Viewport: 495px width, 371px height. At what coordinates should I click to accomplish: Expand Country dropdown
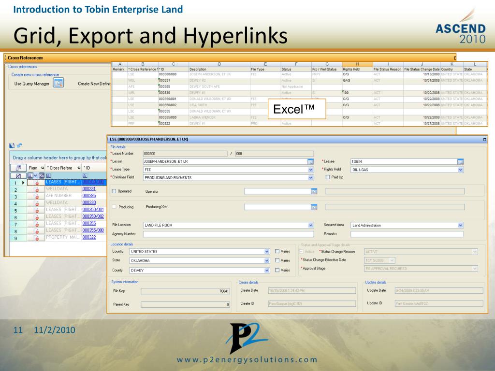click(x=267, y=251)
